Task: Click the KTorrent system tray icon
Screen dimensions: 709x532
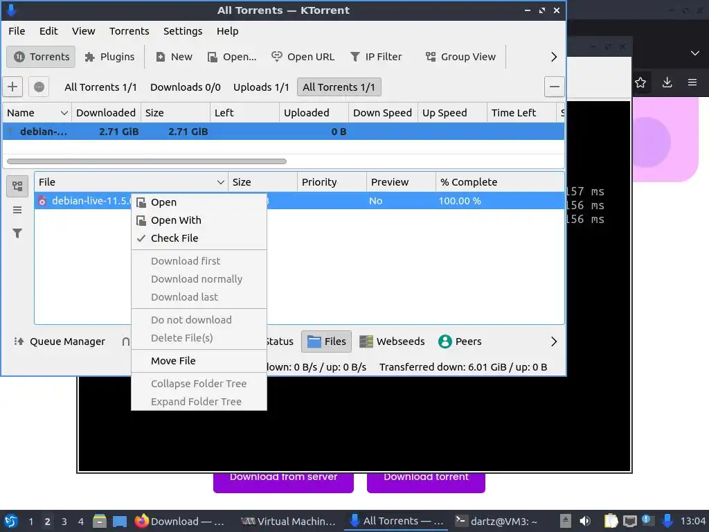Action: (x=667, y=521)
